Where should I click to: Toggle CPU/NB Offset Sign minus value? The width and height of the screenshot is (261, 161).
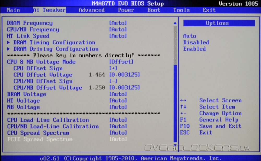113,81
